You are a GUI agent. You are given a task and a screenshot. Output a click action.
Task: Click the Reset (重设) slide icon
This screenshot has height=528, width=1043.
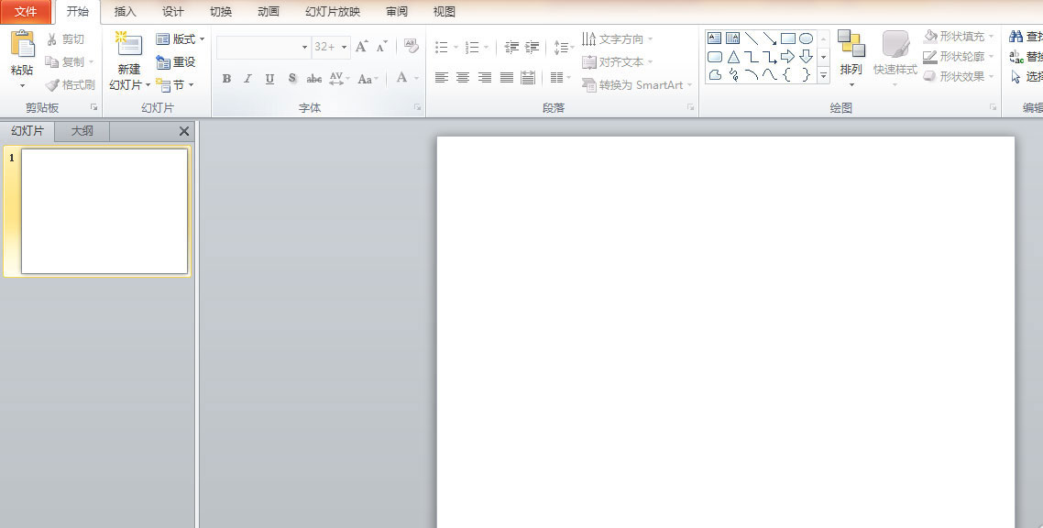pyautogui.click(x=176, y=62)
